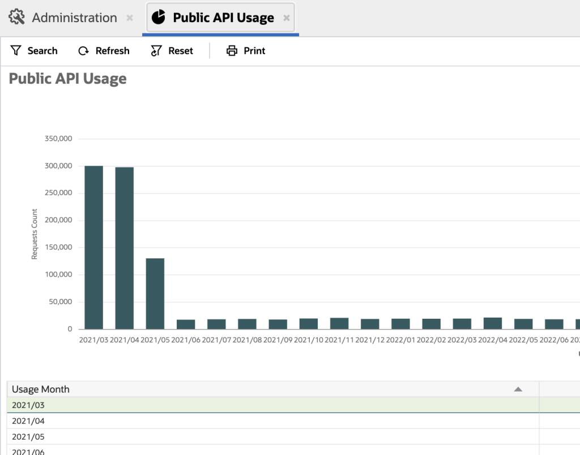The width and height of the screenshot is (580, 455).
Task: Select the Search filter funnel icon
Action: (17, 51)
